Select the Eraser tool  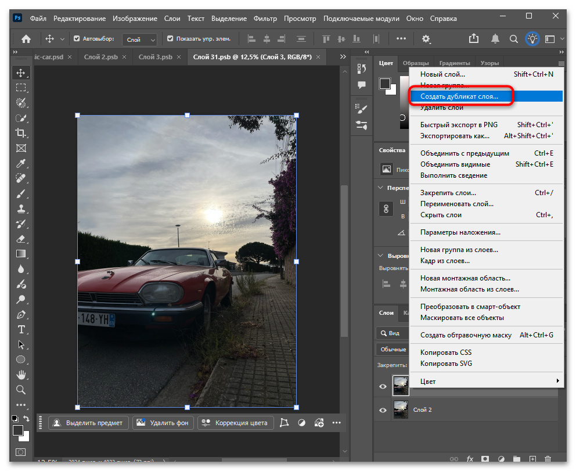click(x=21, y=239)
